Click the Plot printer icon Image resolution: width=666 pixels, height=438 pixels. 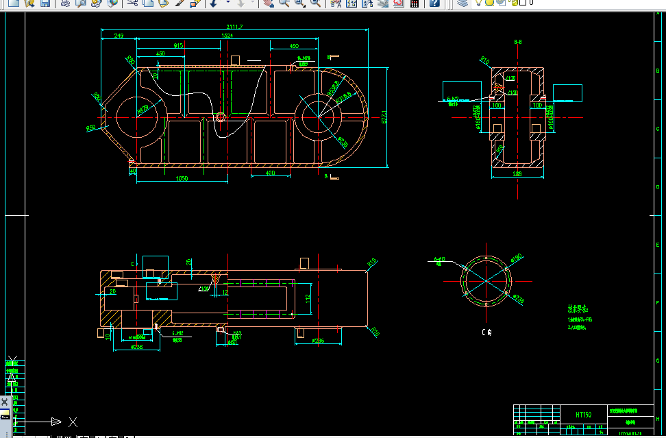[65, 3]
